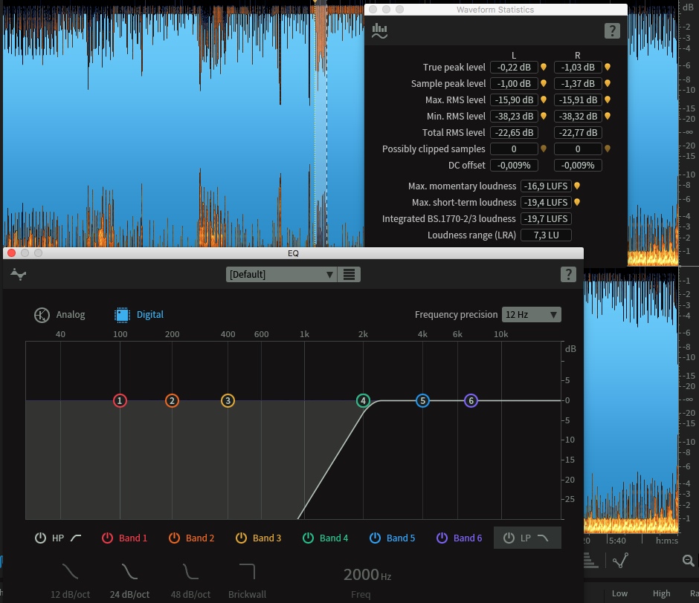Screen dimensions: 699x603
Task: Click marker pin next to True peak L
Action: coord(544,68)
